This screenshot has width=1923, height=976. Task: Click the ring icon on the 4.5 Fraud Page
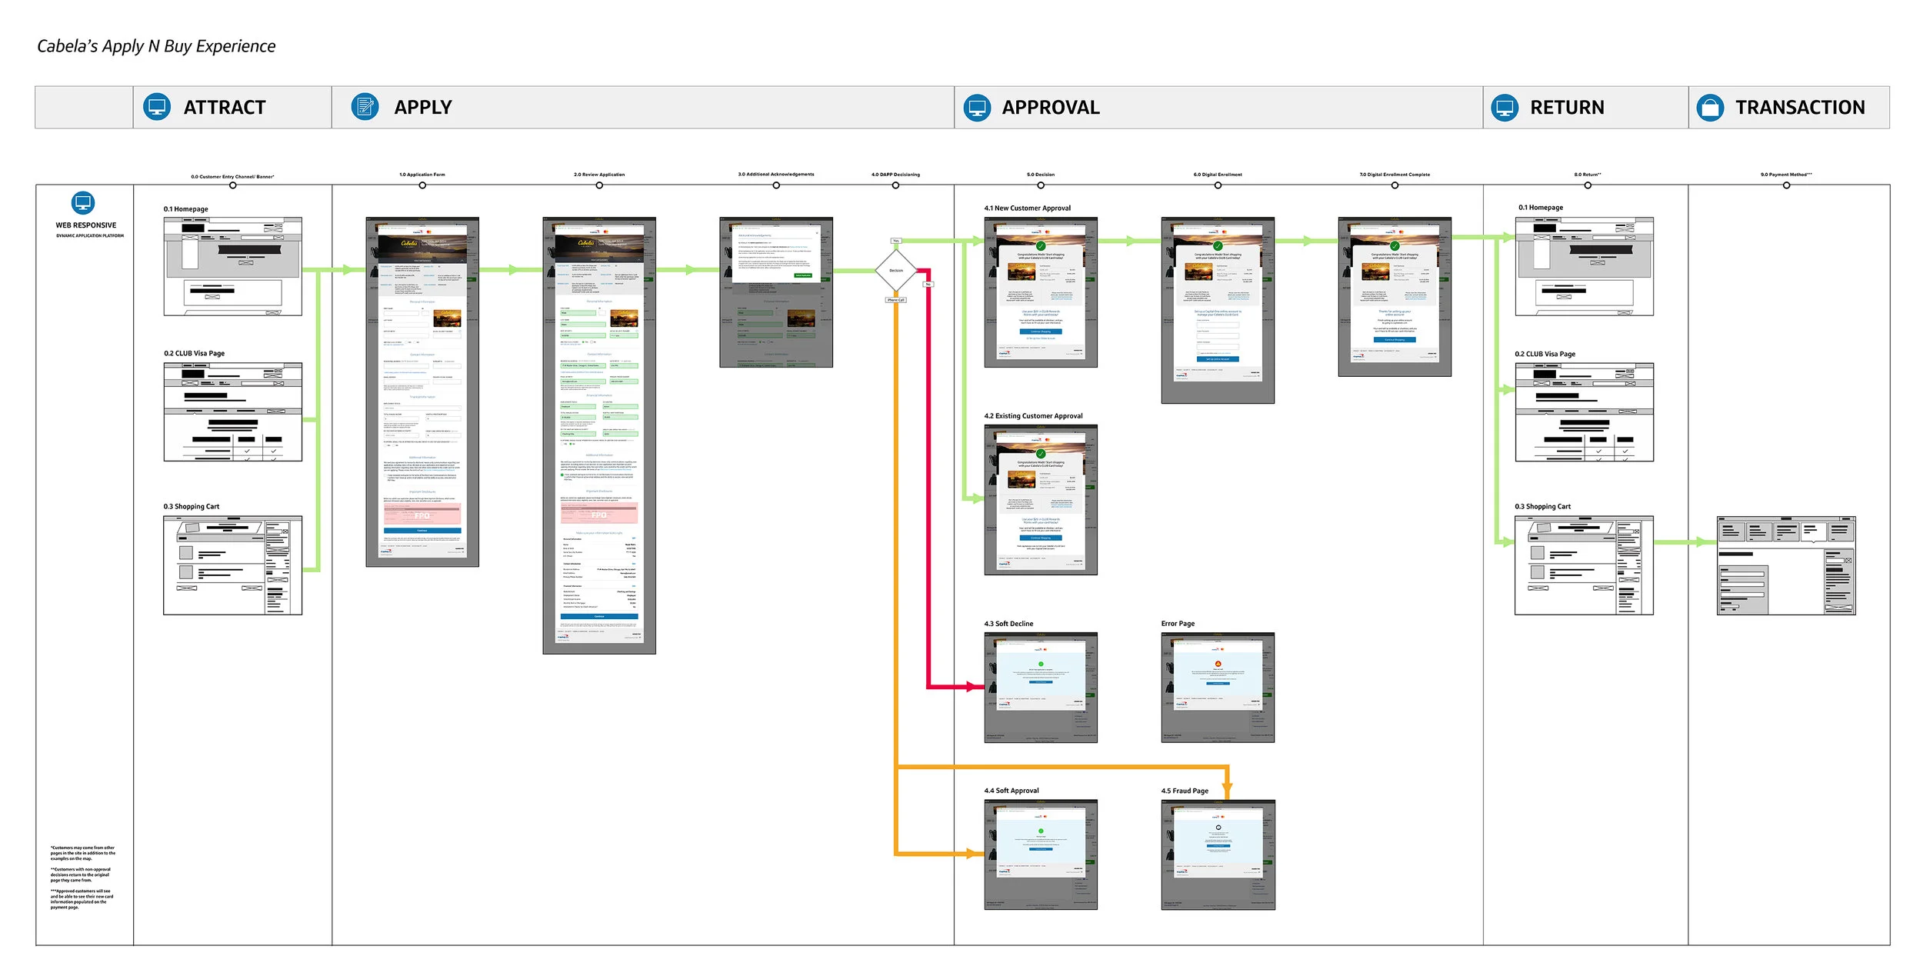[x=1218, y=828]
